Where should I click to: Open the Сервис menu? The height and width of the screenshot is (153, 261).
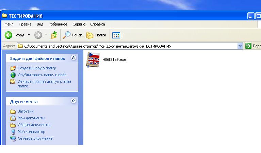(79, 24)
